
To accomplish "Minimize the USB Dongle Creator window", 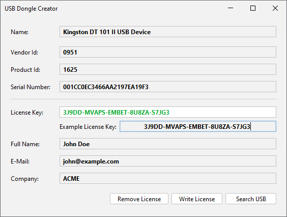I will point(231,8).
